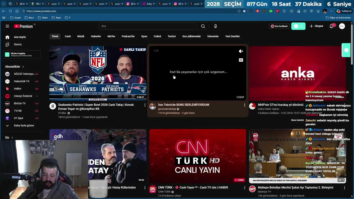Select the Futbol filter chip
This screenshot has width=354, height=199.
point(157,36)
